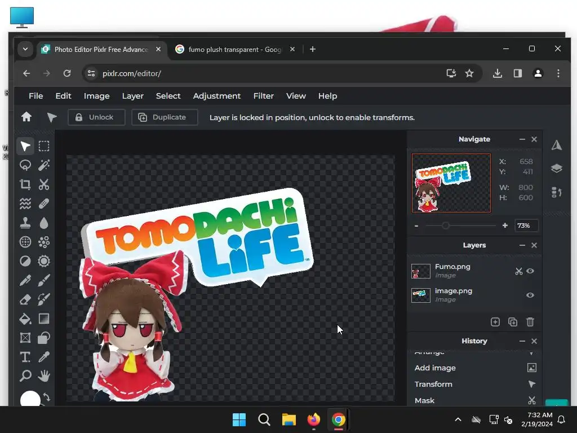Select the Crop tool

pos(25,184)
